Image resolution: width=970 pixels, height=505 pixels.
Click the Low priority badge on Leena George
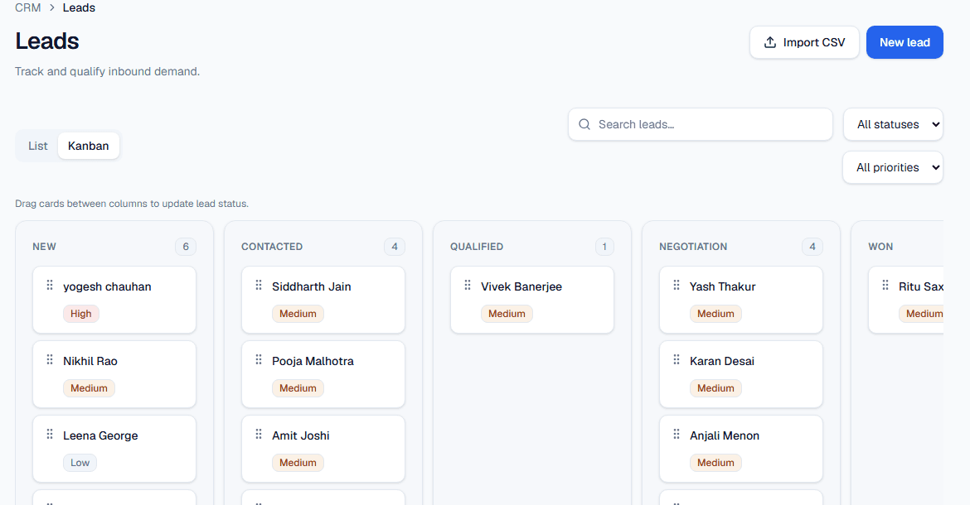(80, 463)
